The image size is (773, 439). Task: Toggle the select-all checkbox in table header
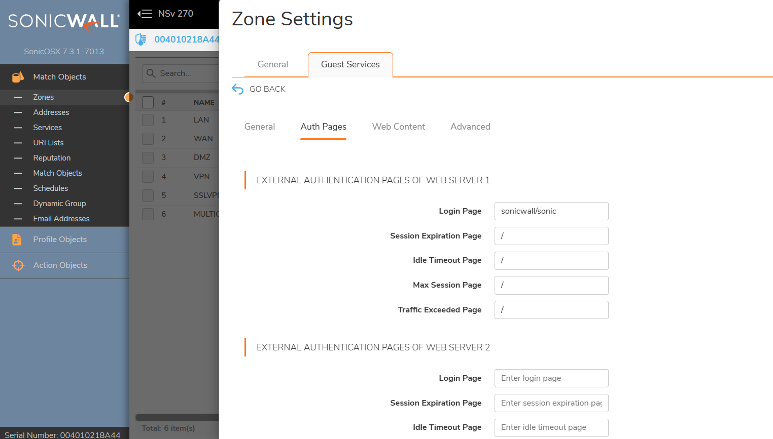point(148,102)
